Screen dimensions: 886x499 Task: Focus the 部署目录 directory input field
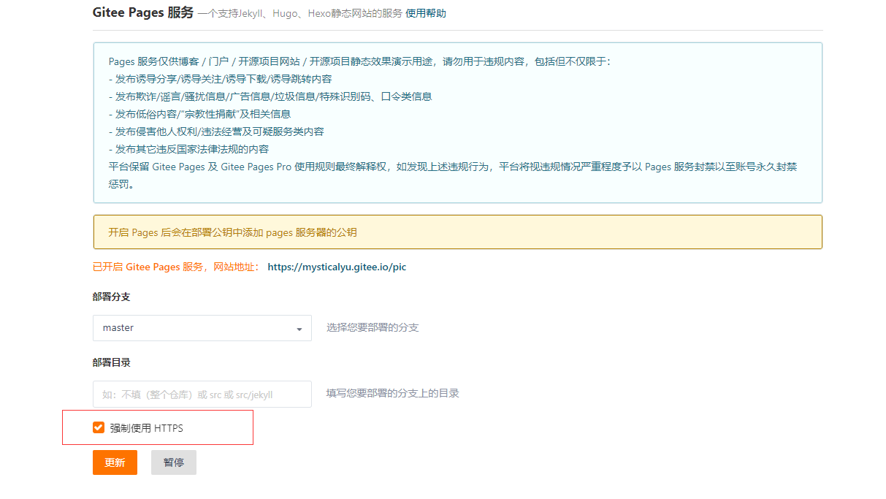click(202, 394)
